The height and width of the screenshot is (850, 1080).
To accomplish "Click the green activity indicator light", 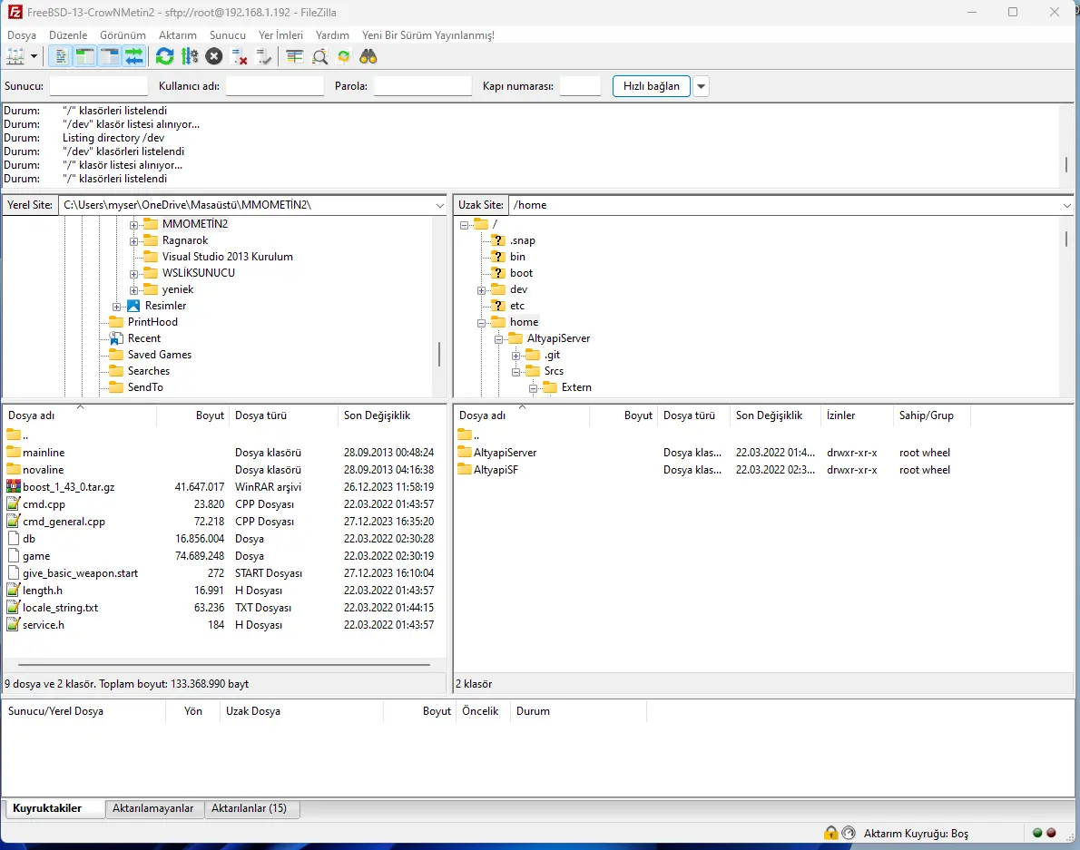I will (1037, 833).
